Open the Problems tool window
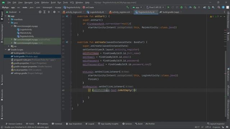Viewport: 230px width, 129px height. click(x=43, y=124)
